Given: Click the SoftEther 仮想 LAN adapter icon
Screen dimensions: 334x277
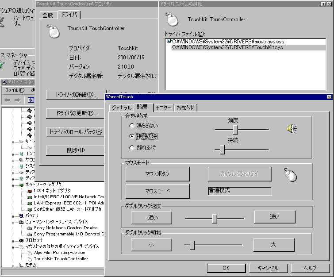Looking at the screenshot, I should 30,209.
